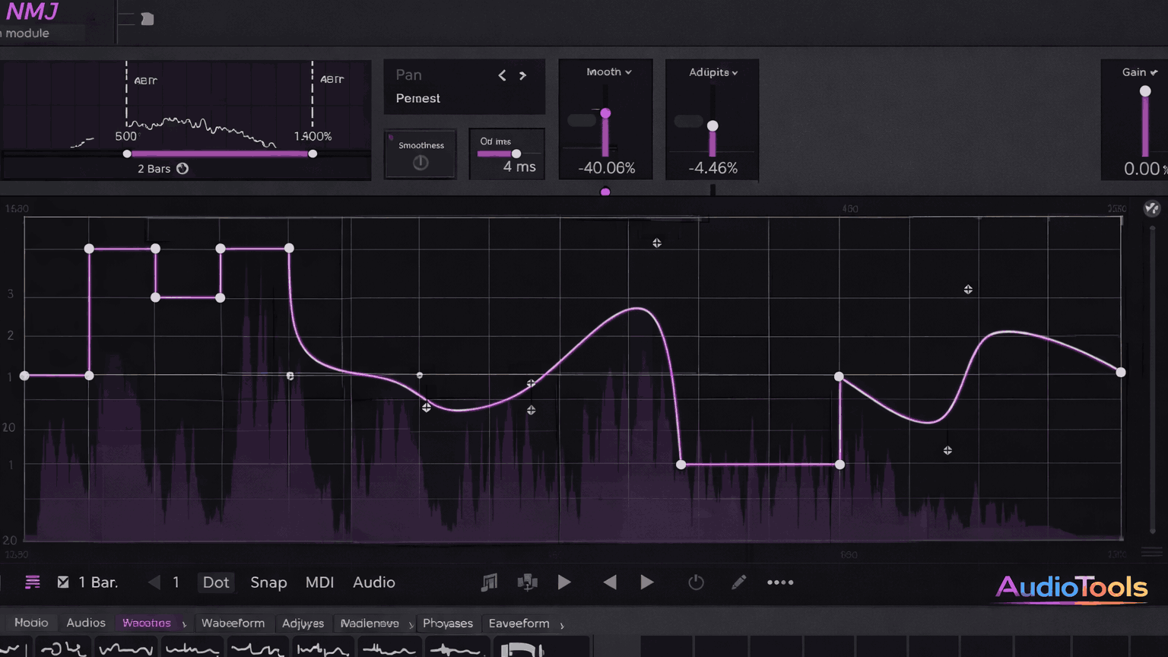Select next Pan preset with right arrow
The height and width of the screenshot is (657, 1168).
coord(522,75)
